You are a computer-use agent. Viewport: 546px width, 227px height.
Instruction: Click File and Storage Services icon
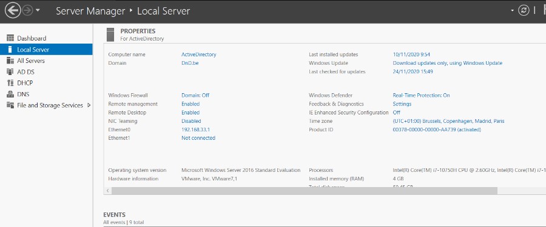pyautogui.click(x=10, y=105)
